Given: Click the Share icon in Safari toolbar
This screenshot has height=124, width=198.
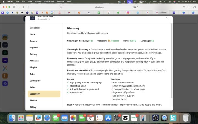Looking at the screenshot, I should 183,7.
